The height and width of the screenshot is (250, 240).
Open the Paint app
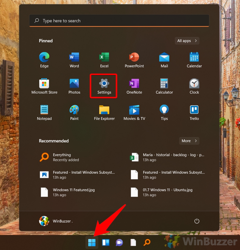point(74,113)
